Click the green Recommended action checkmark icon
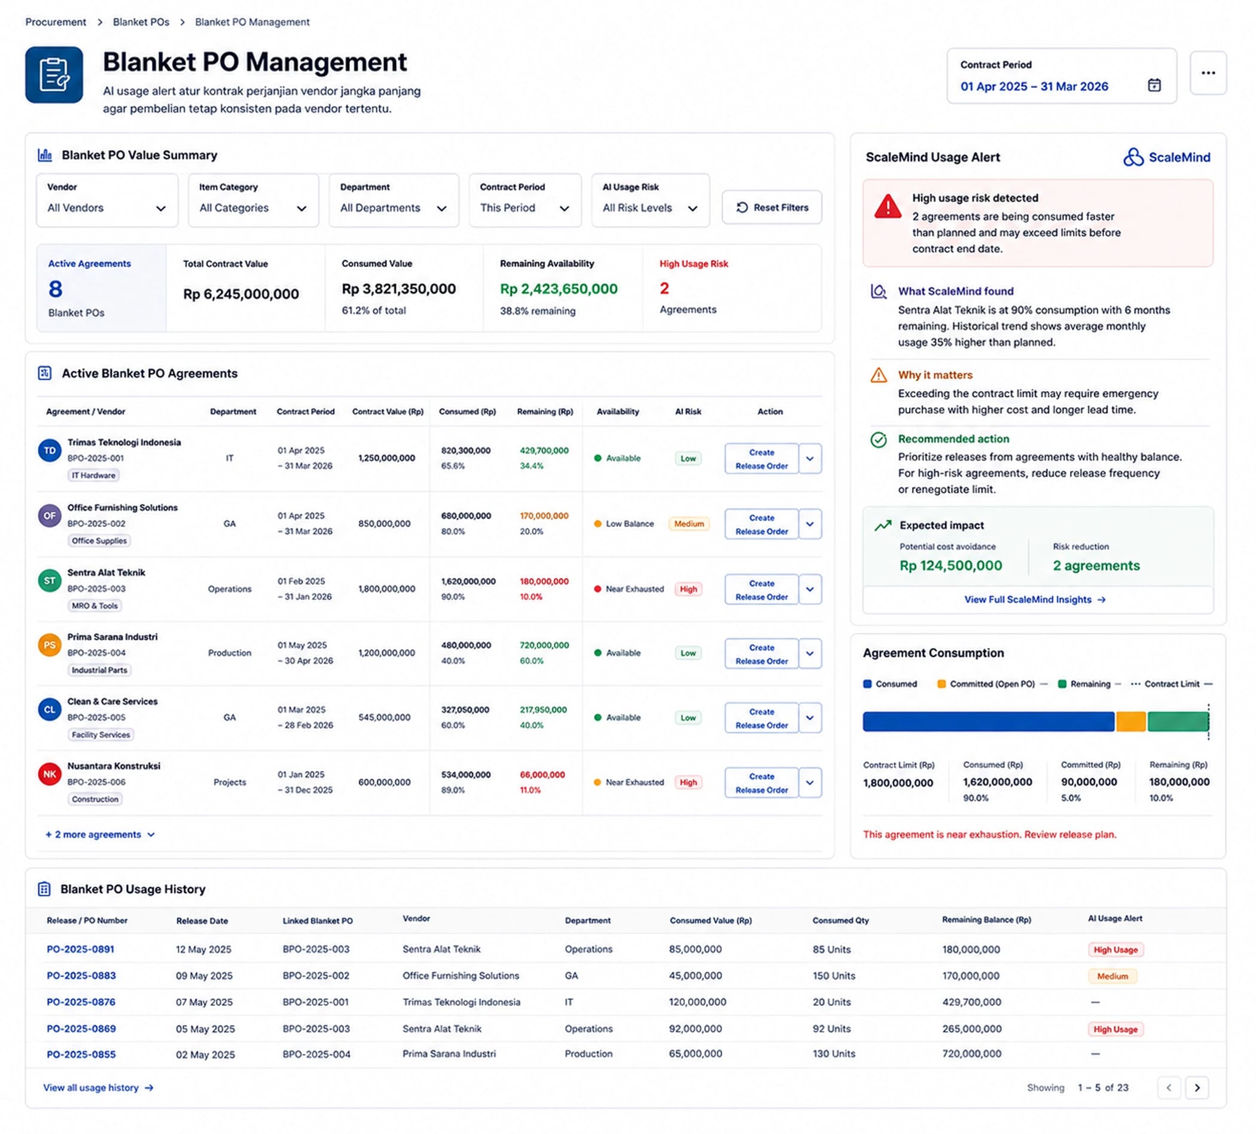The width and height of the screenshot is (1256, 1134). pos(879,440)
